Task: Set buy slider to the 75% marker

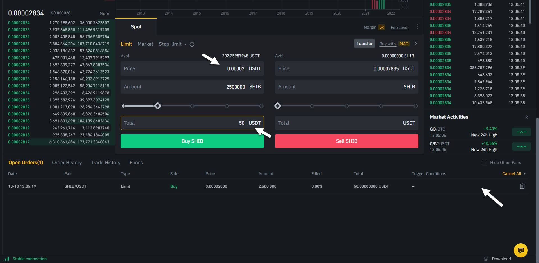Action: (227, 106)
